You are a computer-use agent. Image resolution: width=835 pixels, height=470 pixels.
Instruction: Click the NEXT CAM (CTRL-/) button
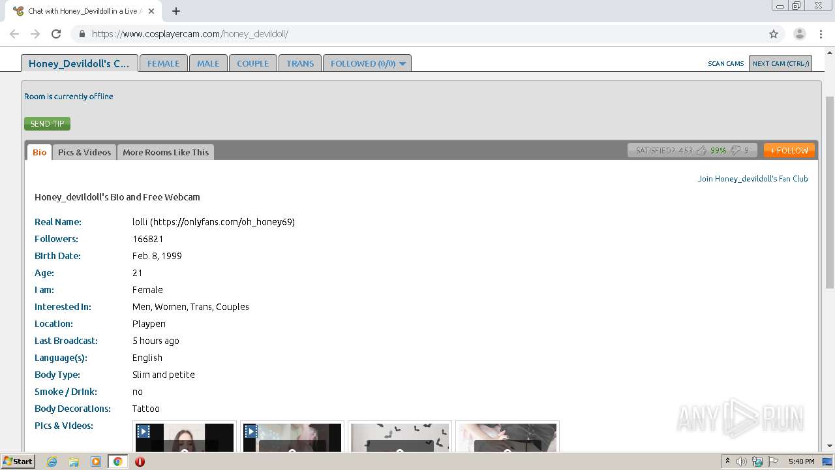[x=781, y=63]
